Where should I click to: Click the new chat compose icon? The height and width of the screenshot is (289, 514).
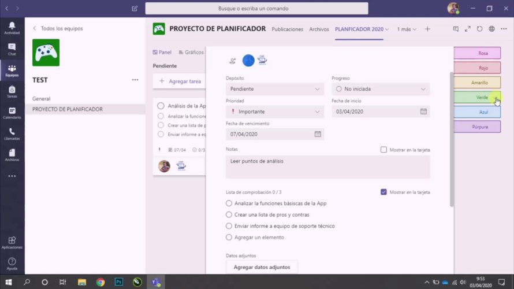(135, 9)
